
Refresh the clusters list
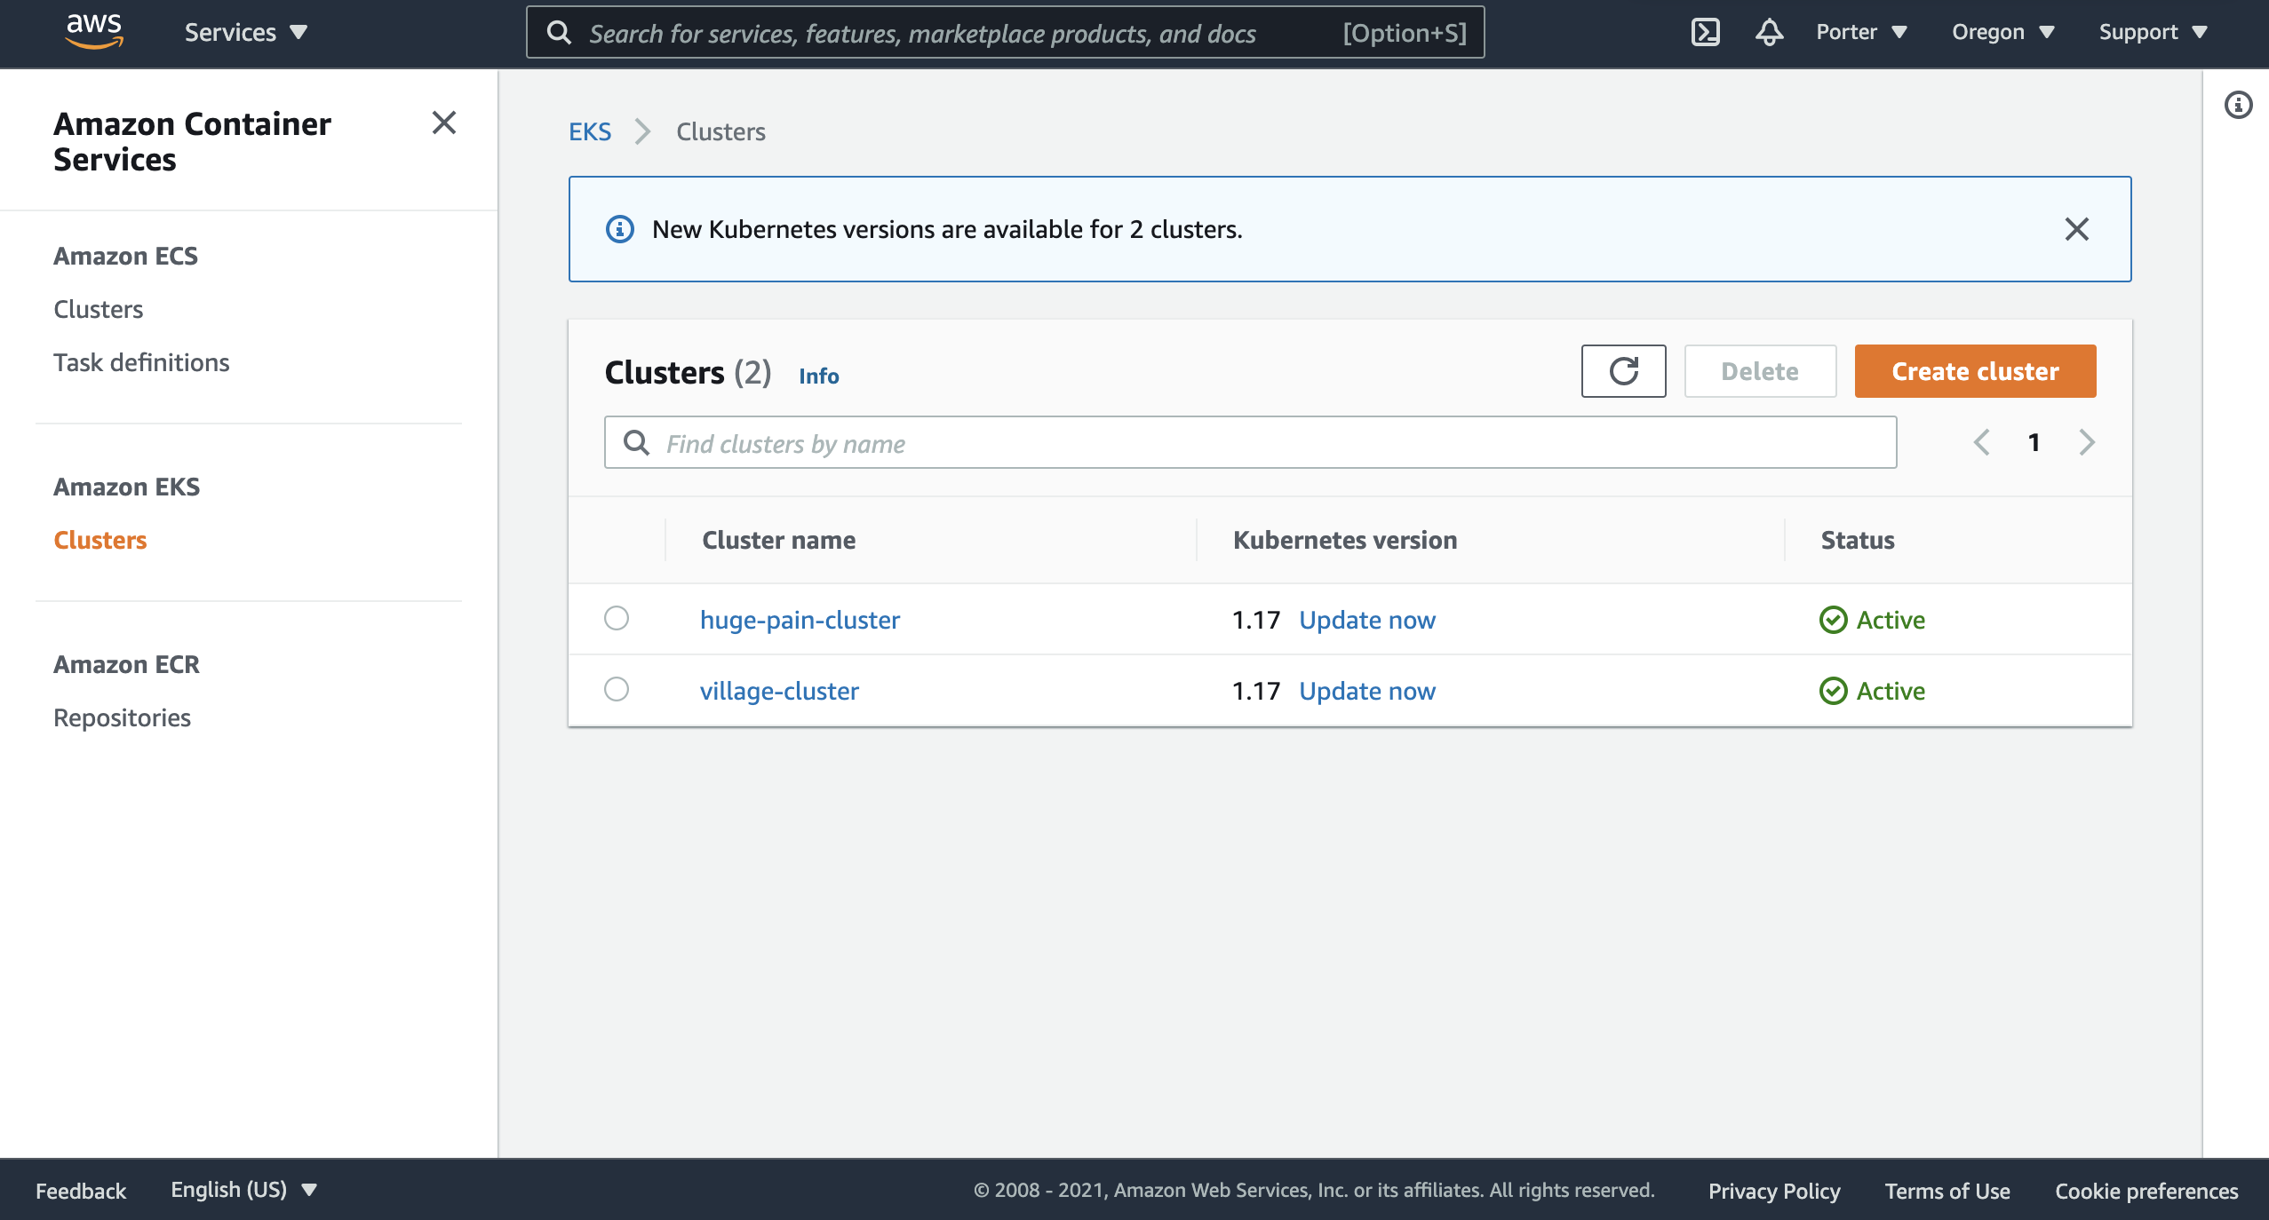click(1623, 371)
